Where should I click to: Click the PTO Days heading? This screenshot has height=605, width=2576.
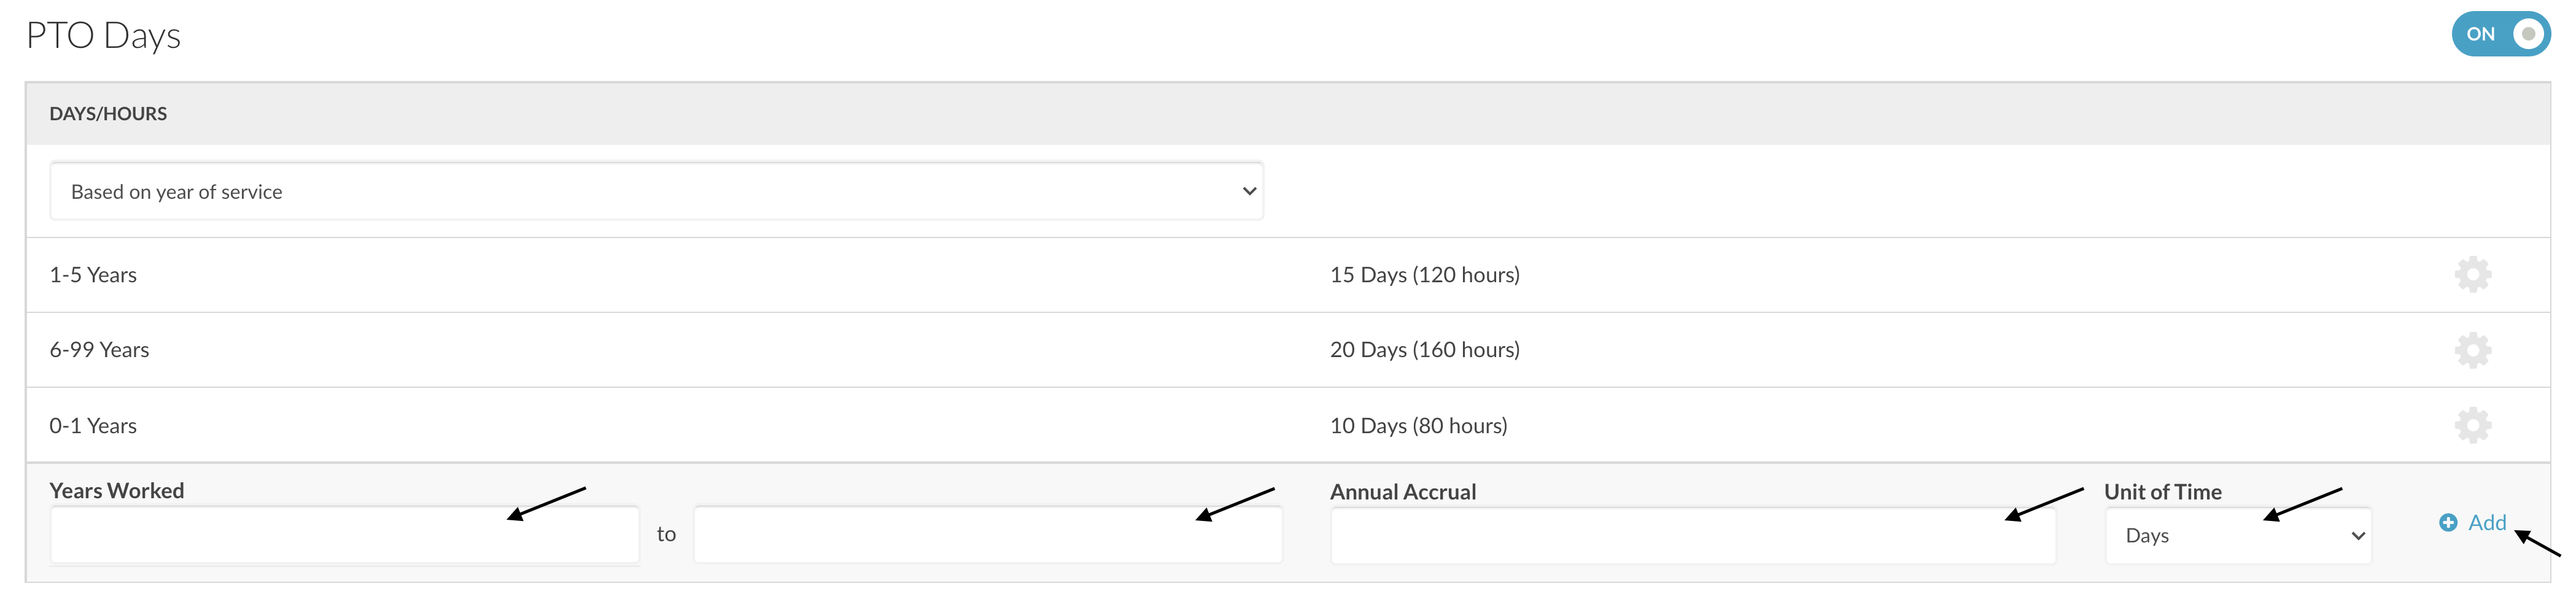coord(103,35)
